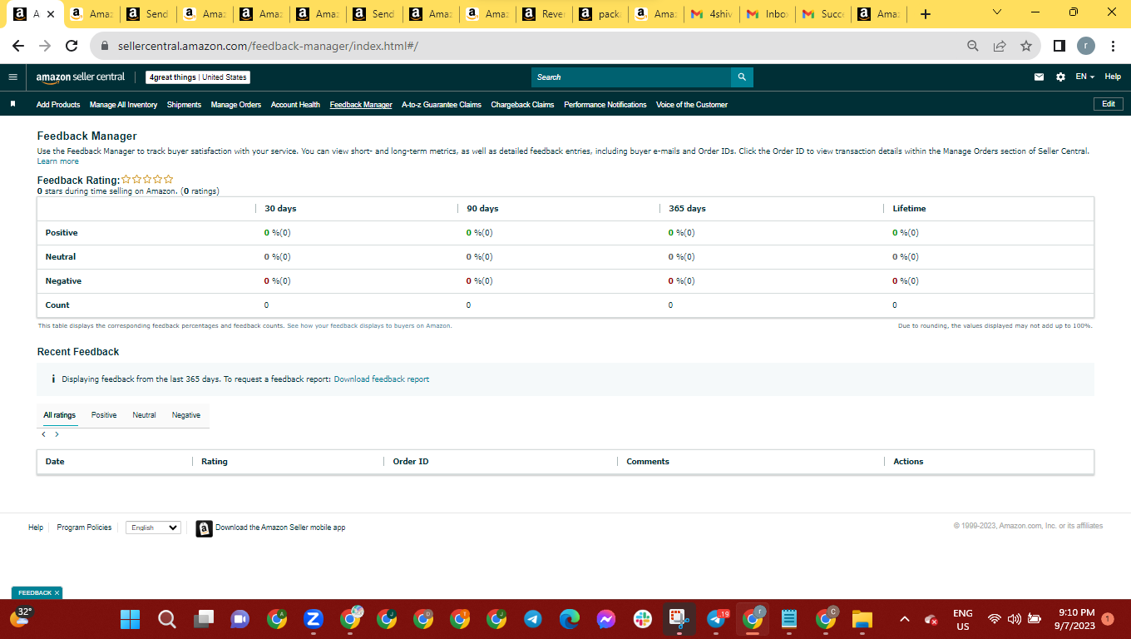The image size is (1131, 639).
Task: Click the Amazon Seller mobile app icon
Action: point(204,528)
